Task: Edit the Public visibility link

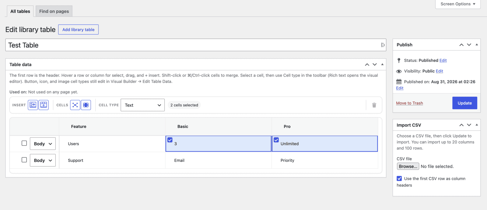Action: point(439,71)
